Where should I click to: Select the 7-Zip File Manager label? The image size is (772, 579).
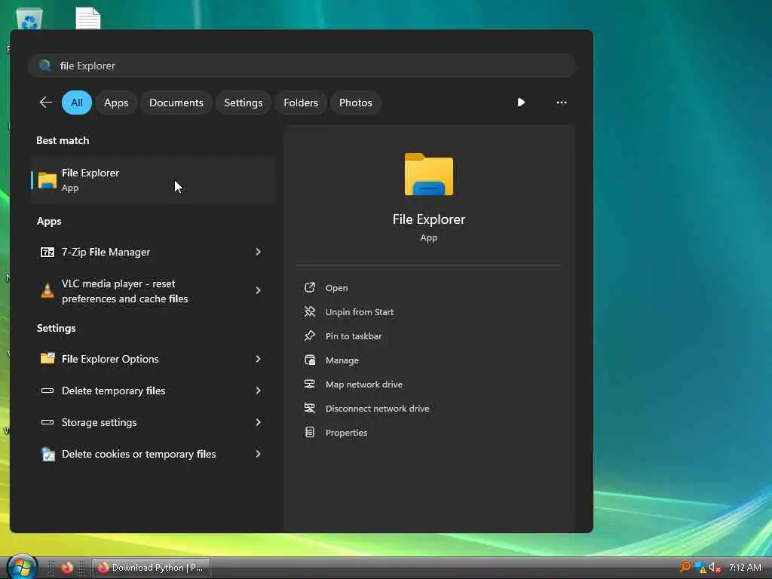coord(106,252)
